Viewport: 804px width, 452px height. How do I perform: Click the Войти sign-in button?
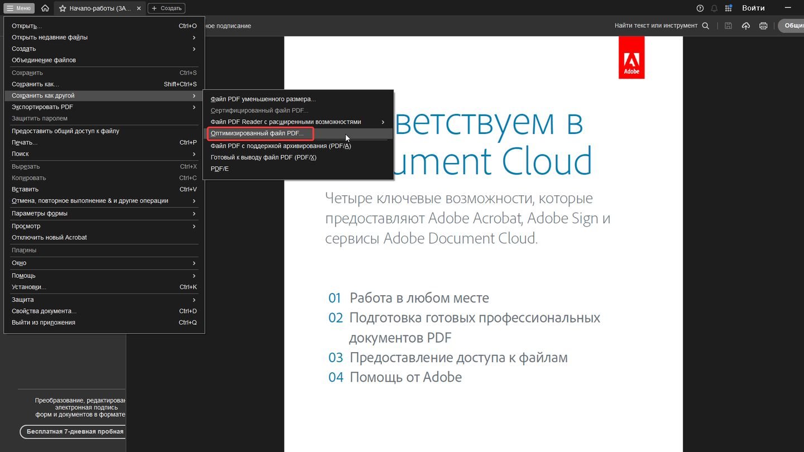click(x=753, y=8)
